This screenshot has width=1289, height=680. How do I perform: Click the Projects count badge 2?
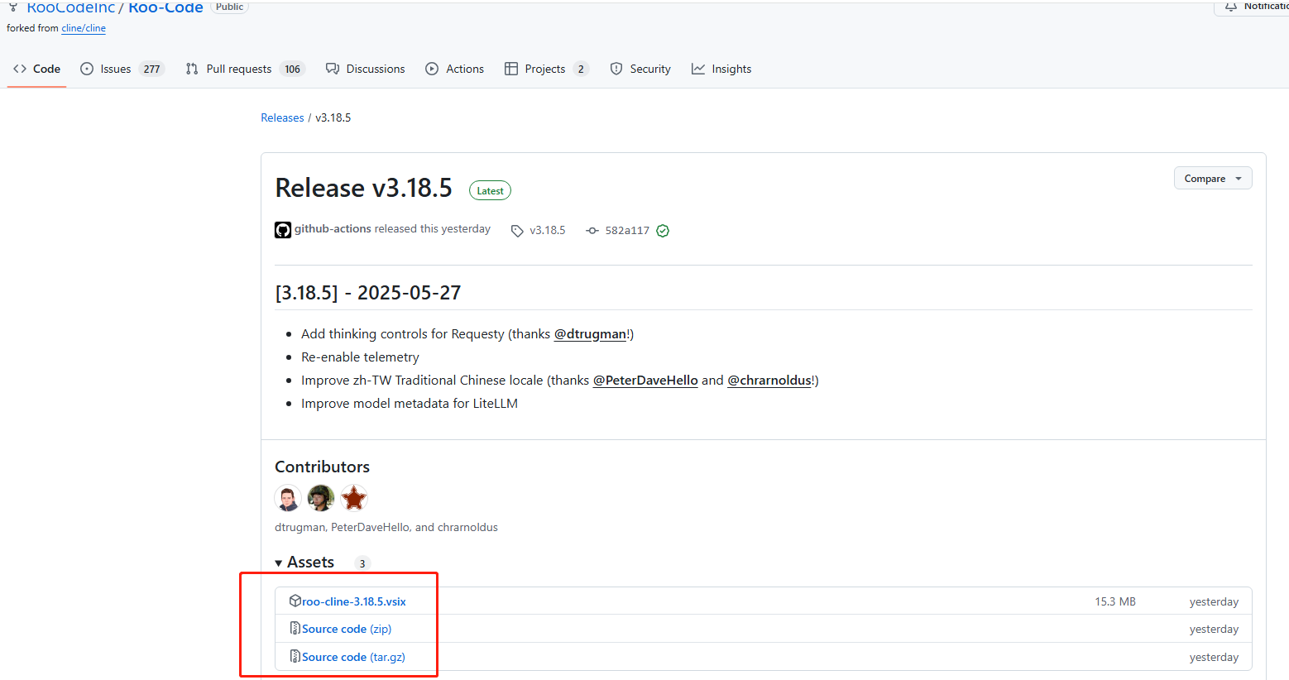[581, 69]
